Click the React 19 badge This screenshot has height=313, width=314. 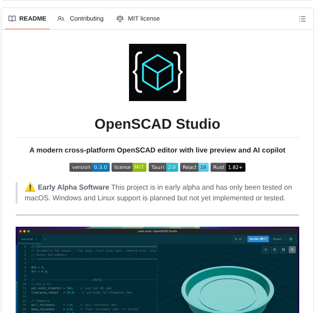point(194,167)
